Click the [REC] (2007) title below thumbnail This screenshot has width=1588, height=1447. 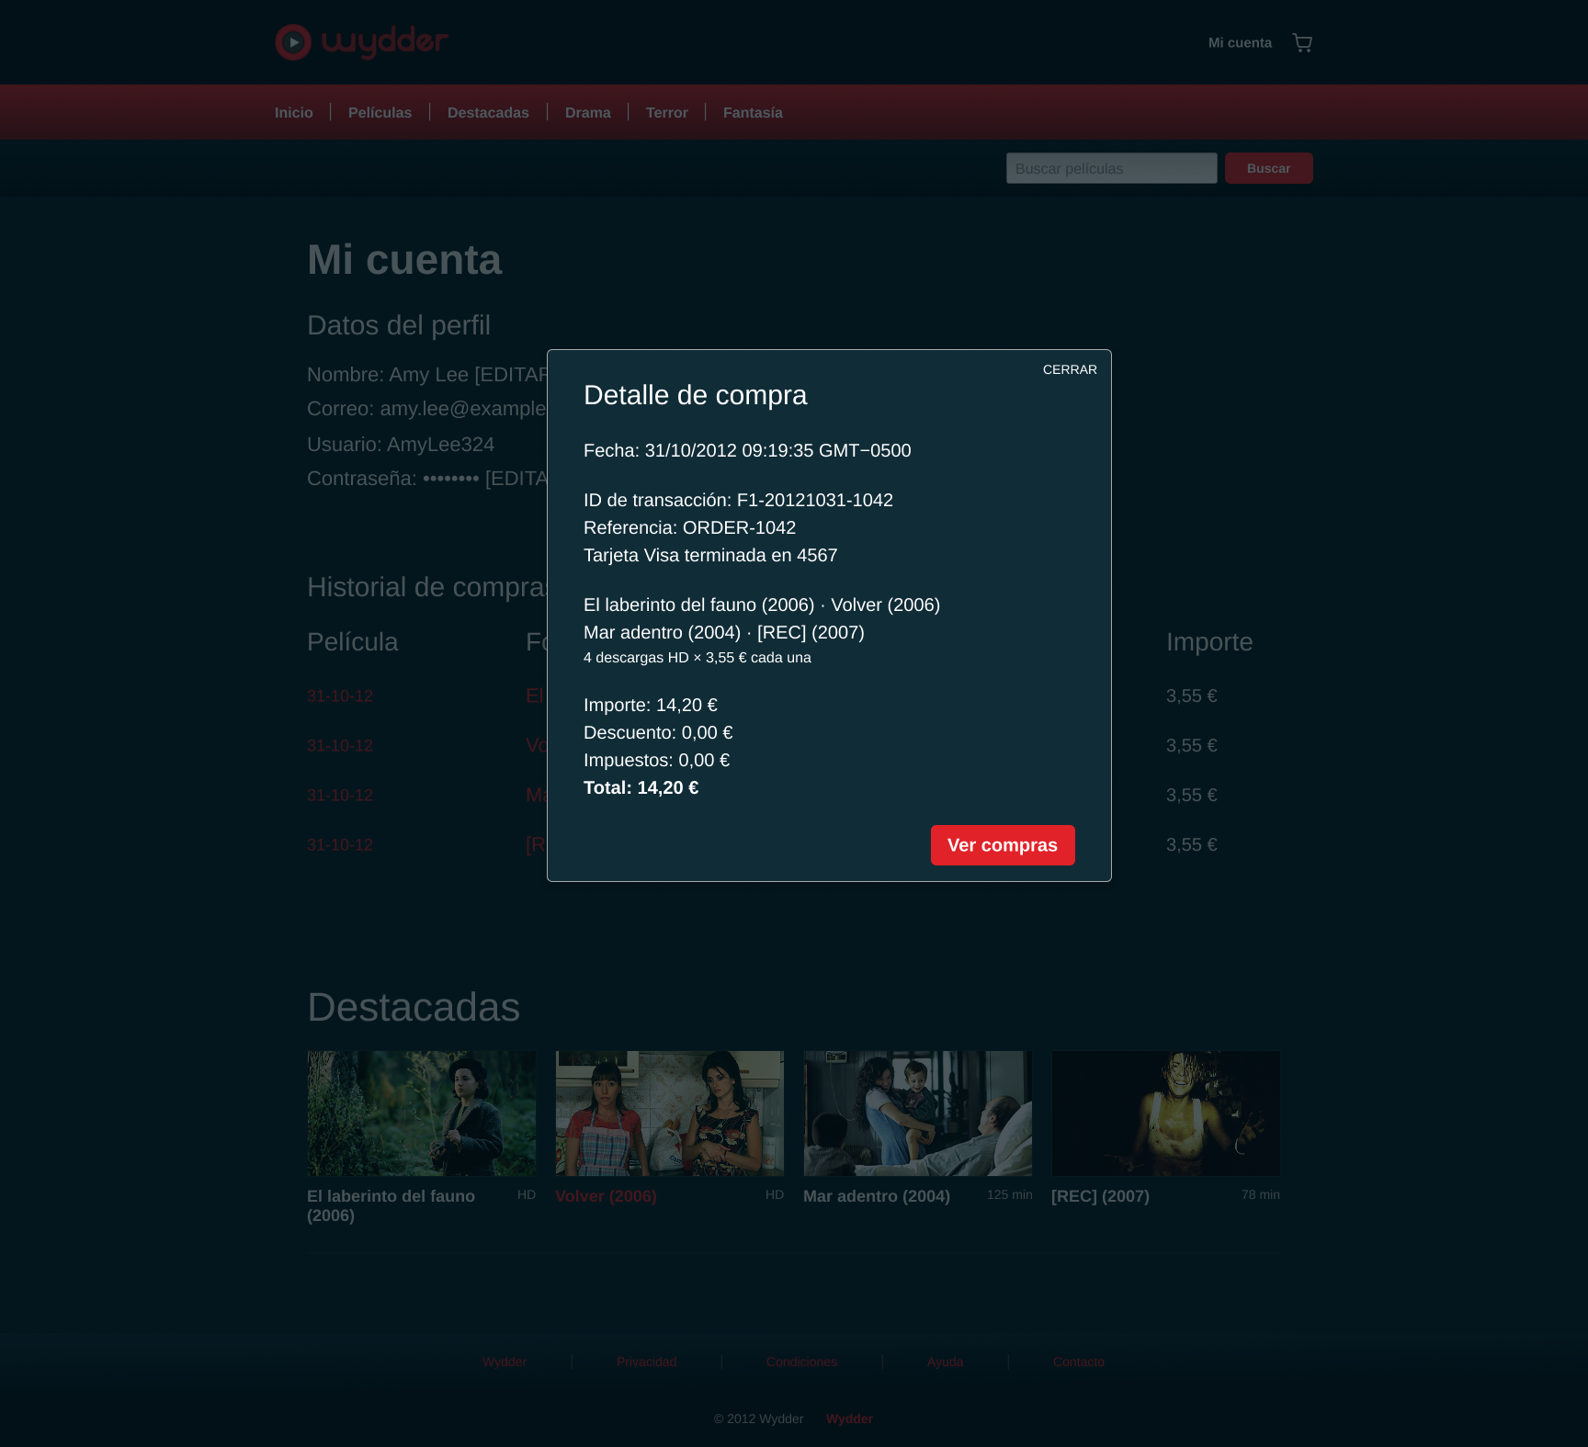point(1100,1196)
